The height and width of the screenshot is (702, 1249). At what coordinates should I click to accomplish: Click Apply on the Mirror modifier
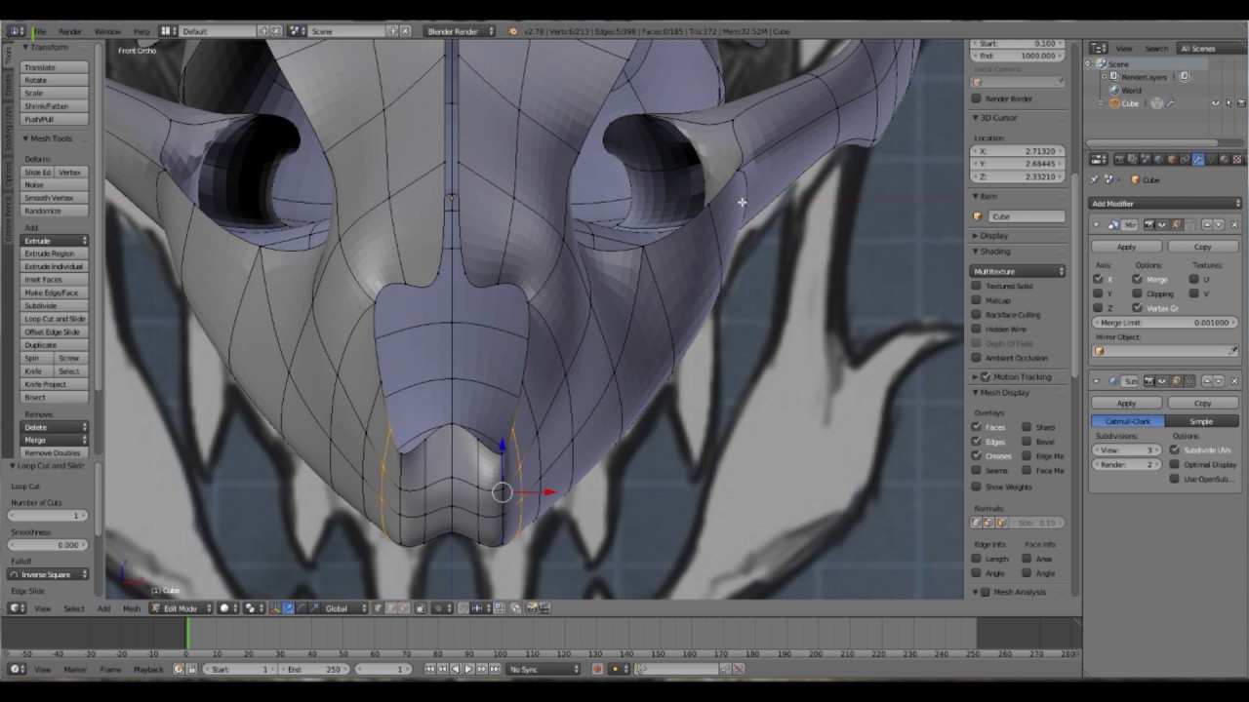1126,247
